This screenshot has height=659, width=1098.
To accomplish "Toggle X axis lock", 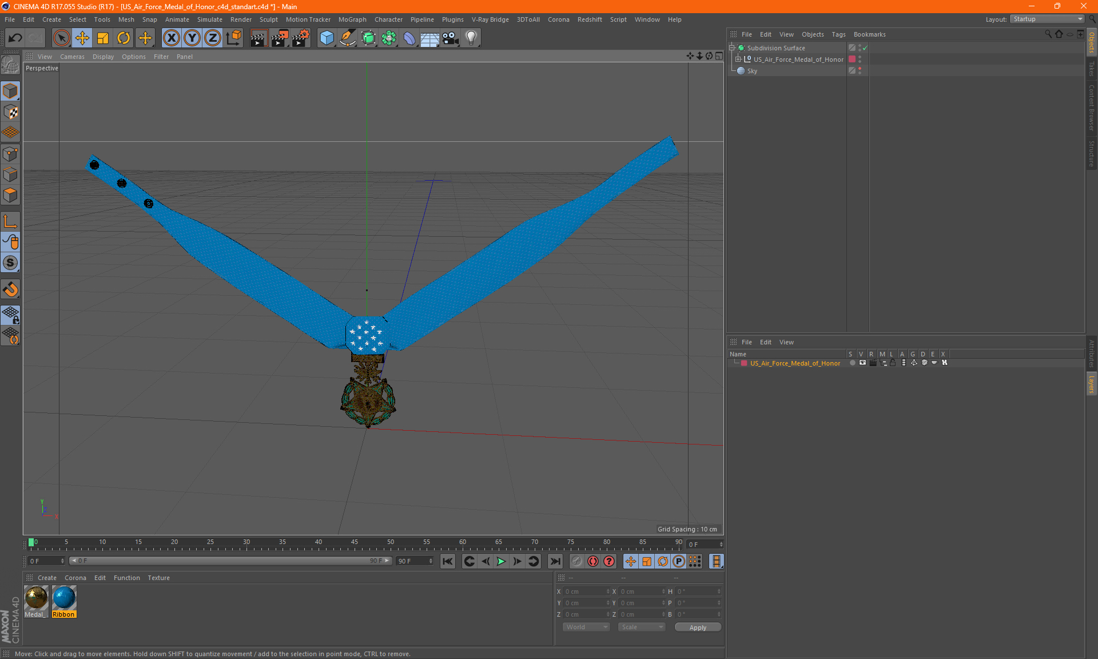I will [x=171, y=38].
